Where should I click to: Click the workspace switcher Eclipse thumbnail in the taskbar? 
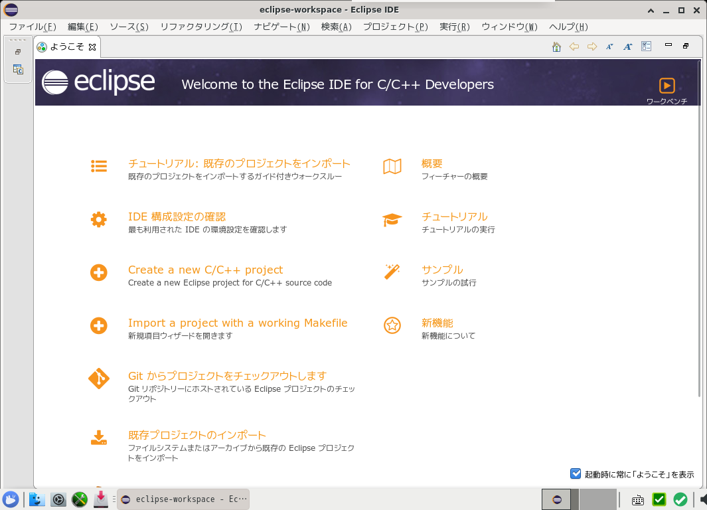(556, 499)
